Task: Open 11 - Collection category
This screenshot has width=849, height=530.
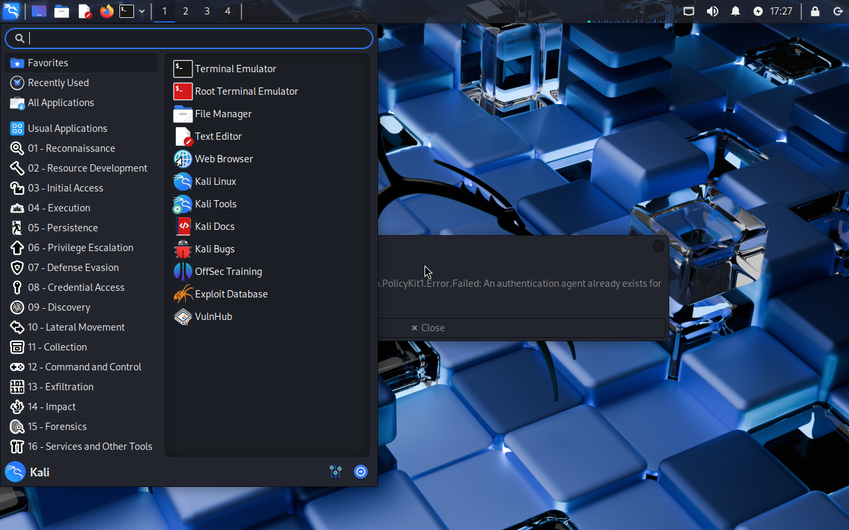Action: coord(82,347)
